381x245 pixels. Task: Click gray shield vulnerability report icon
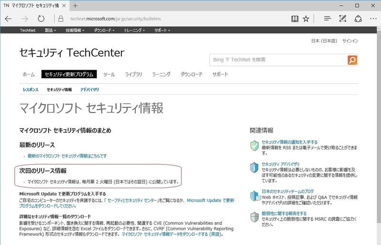click(x=254, y=217)
